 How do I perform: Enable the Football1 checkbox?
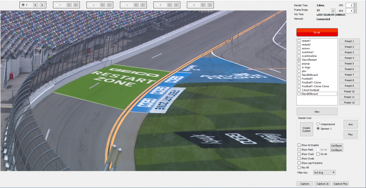299,78
